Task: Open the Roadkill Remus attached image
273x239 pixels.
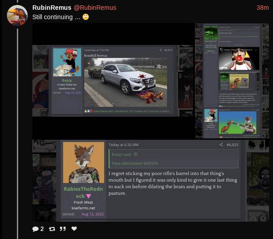Action: point(113,81)
